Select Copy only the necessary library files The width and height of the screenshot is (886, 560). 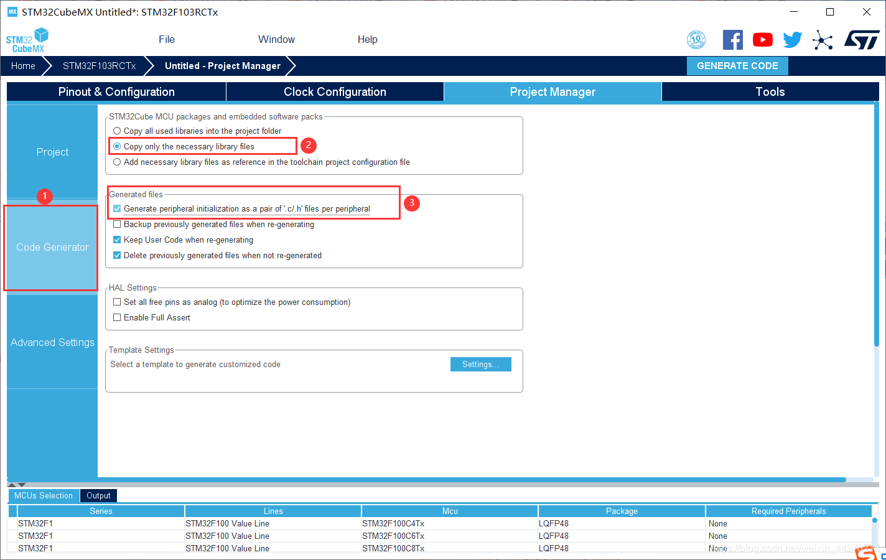117,146
